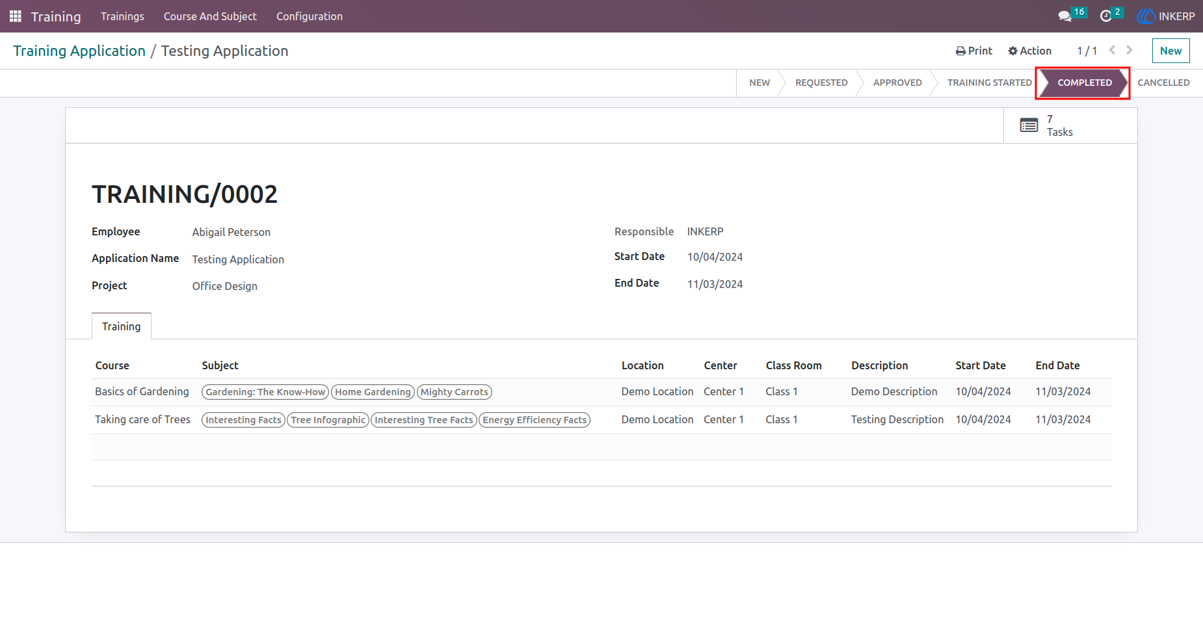The width and height of the screenshot is (1203, 628).
Task: Click the INKERP user avatar
Action: click(x=1146, y=16)
